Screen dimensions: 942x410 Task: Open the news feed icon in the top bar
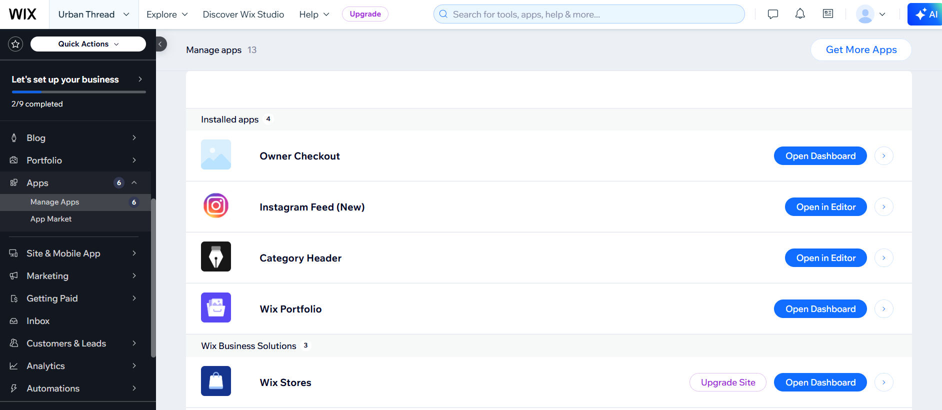pyautogui.click(x=828, y=14)
